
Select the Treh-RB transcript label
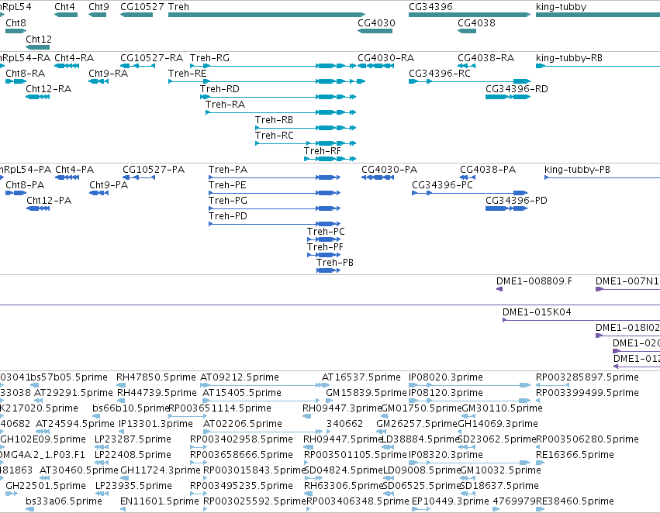274,120
